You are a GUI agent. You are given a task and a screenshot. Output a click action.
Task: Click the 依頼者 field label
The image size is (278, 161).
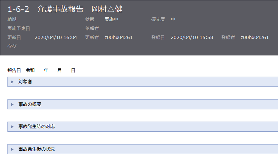point(92,29)
